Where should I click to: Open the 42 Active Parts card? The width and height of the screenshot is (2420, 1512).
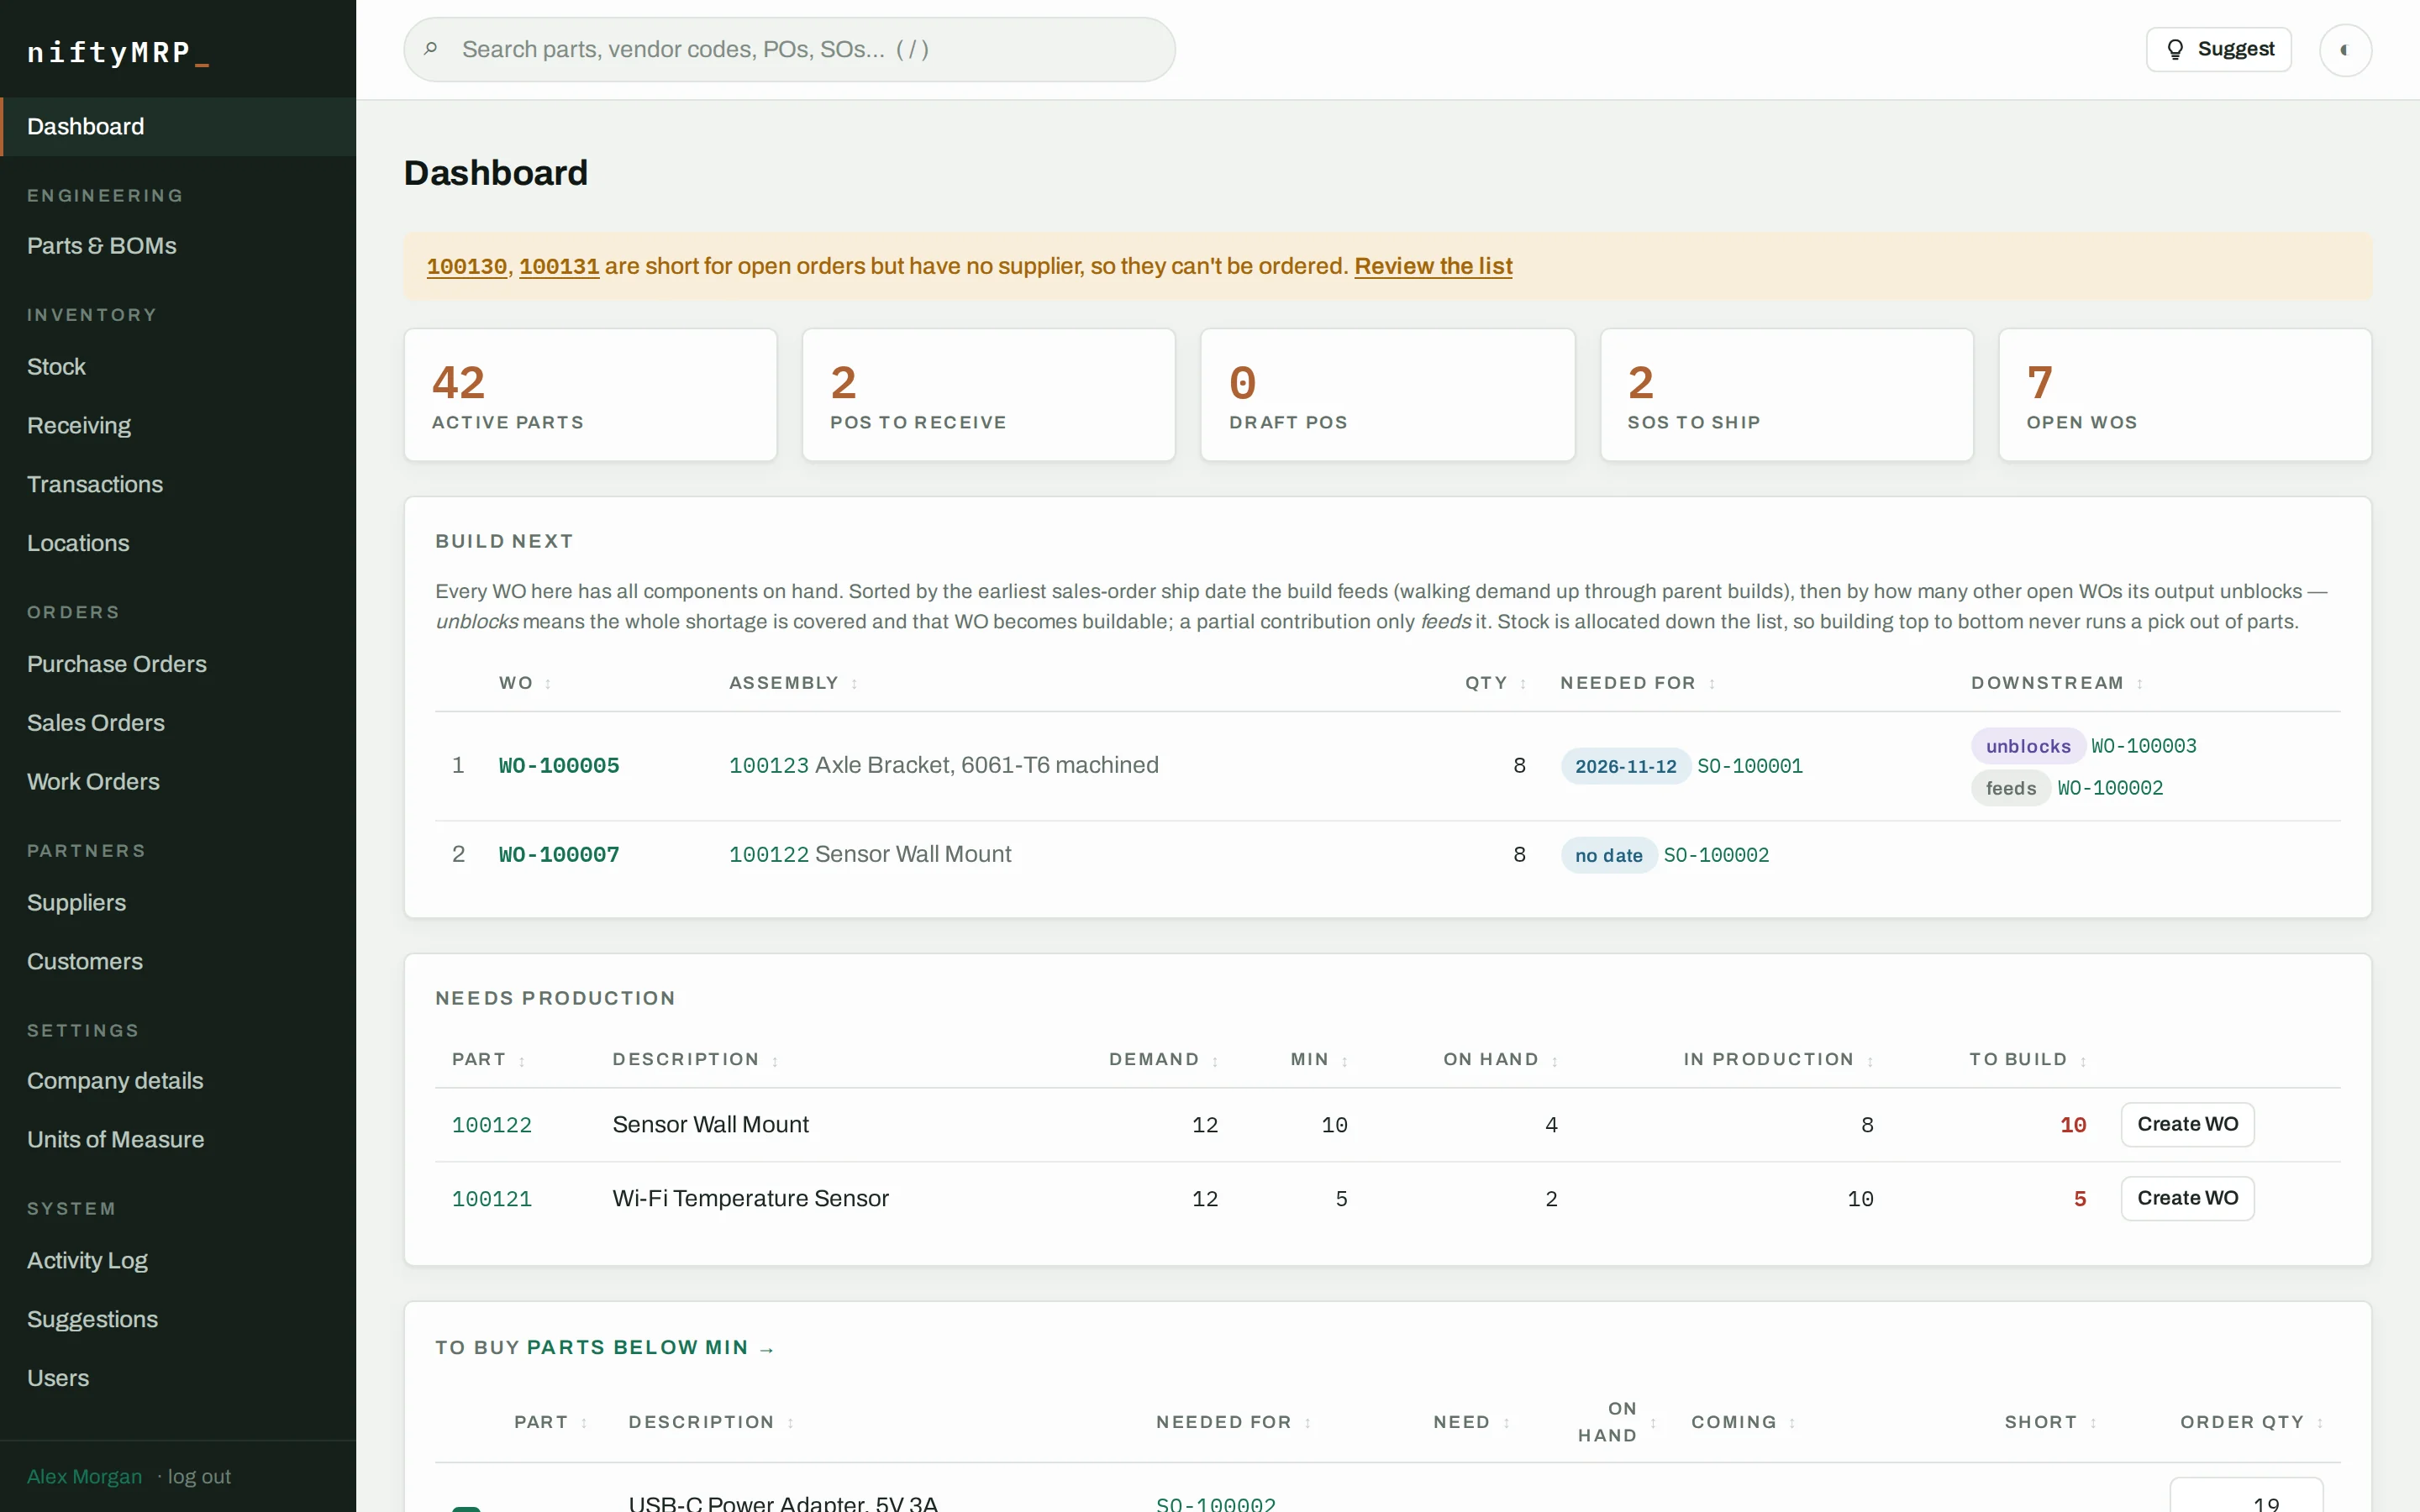[x=590, y=395]
